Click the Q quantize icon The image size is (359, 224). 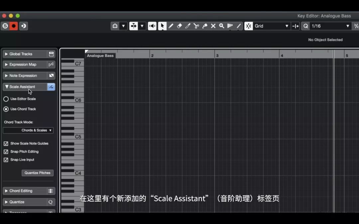tap(306, 26)
